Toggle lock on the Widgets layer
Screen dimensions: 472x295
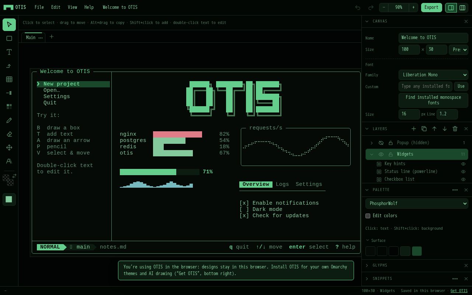pos(391,154)
